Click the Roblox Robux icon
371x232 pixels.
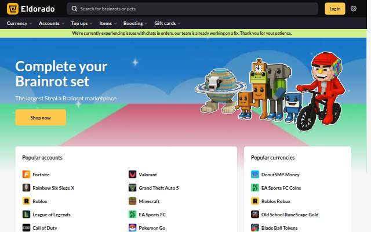pyautogui.click(x=255, y=201)
